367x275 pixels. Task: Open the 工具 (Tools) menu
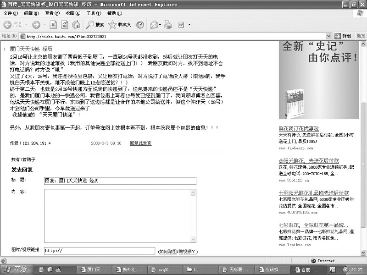94,13
